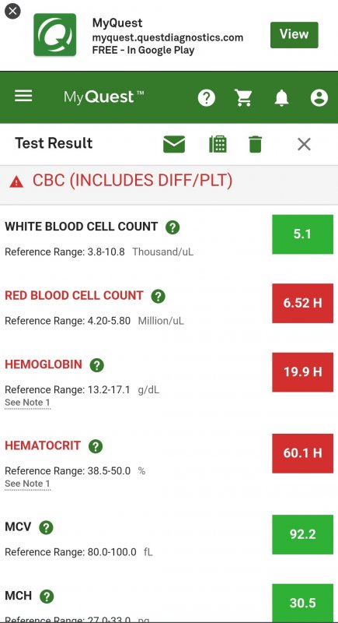
Task: Show info for Red Blood Cell Count
Action: point(158,297)
